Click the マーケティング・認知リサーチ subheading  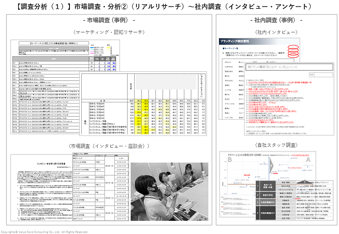109,32
